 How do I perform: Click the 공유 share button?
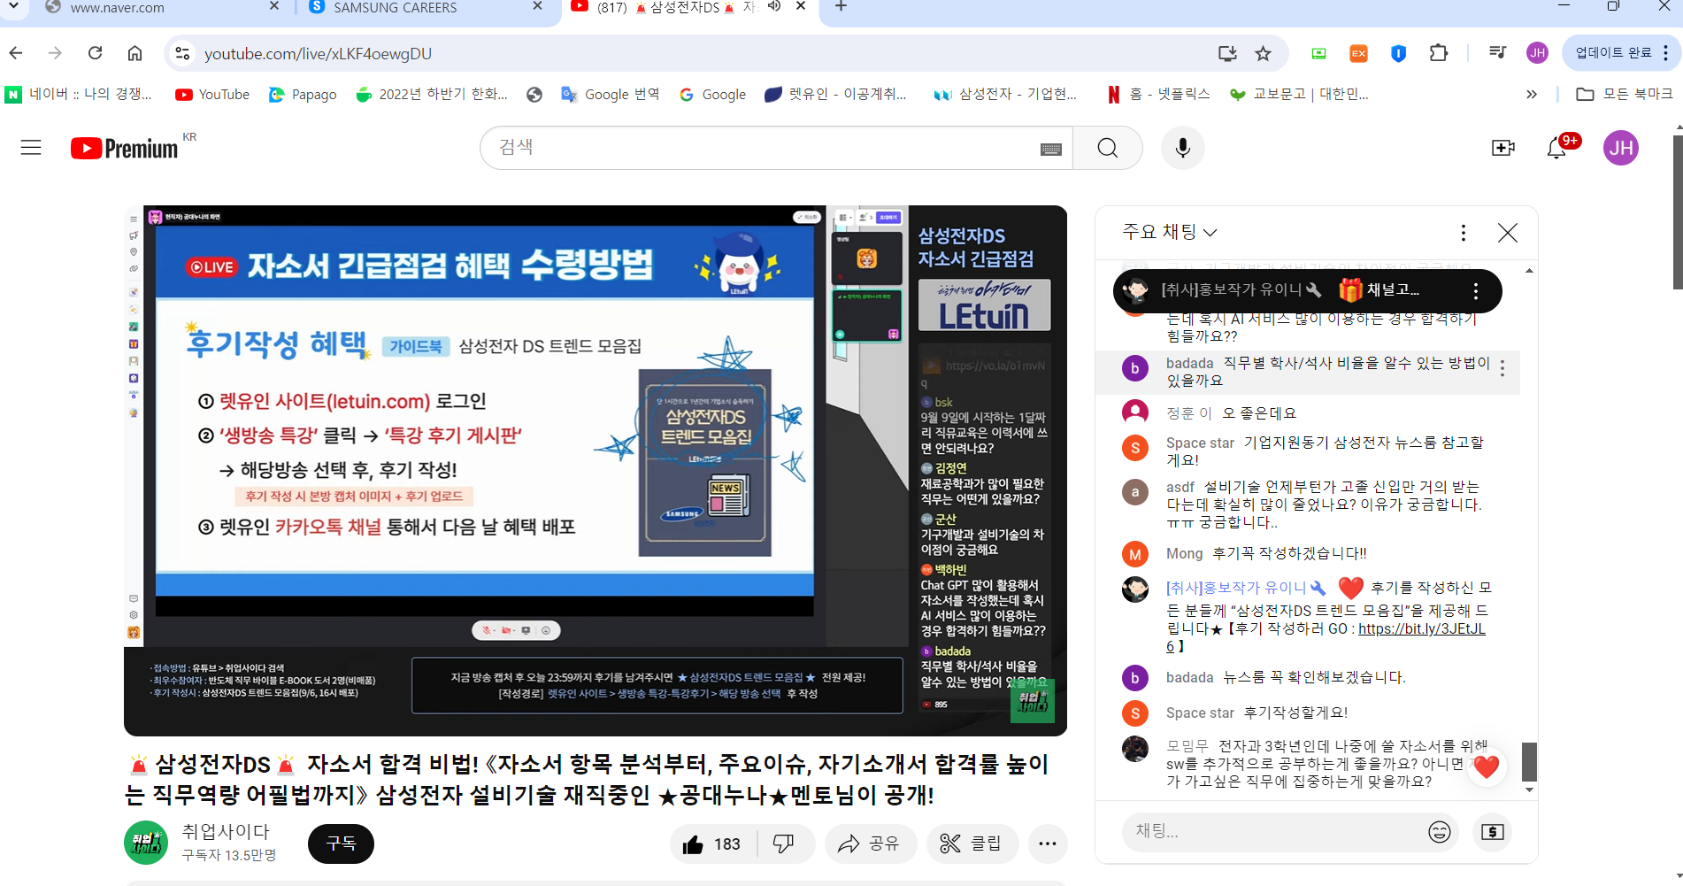(869, 844)
